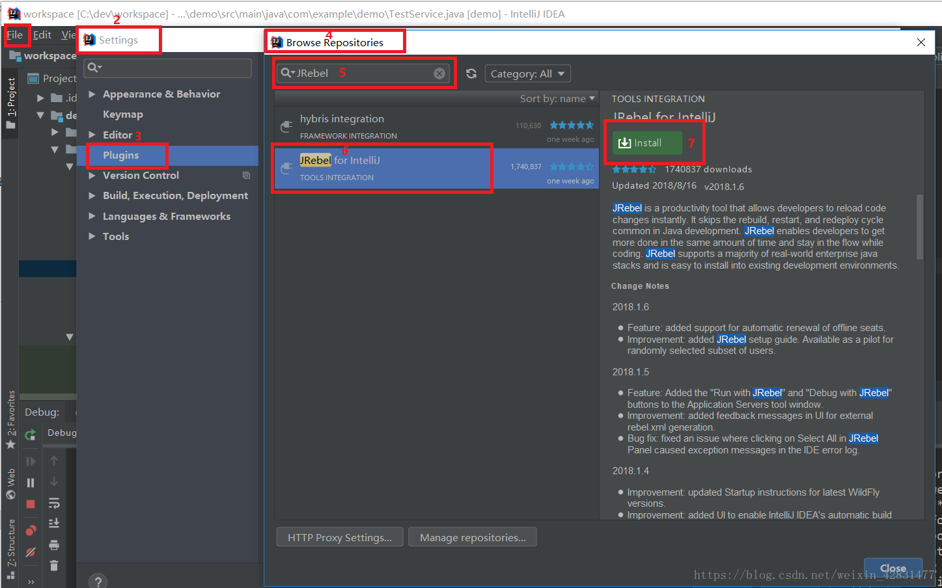Clear the JRebel search query

439,73
